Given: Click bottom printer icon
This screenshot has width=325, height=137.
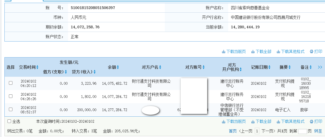Looking at the screenshot, I should (x=311, y=122).
